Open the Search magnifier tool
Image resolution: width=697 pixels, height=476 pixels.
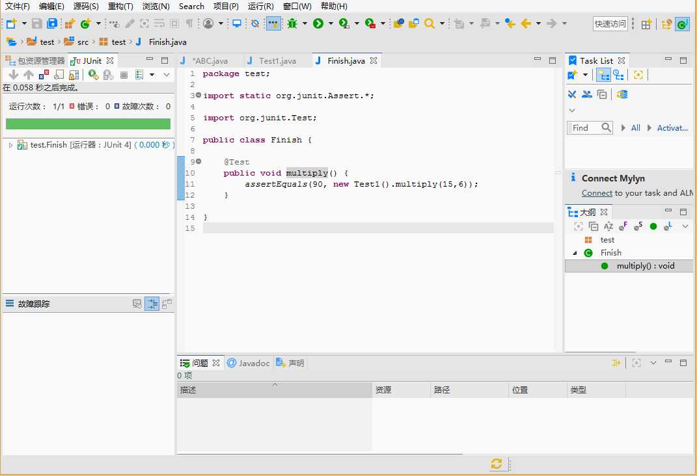(x=430, y=23)
